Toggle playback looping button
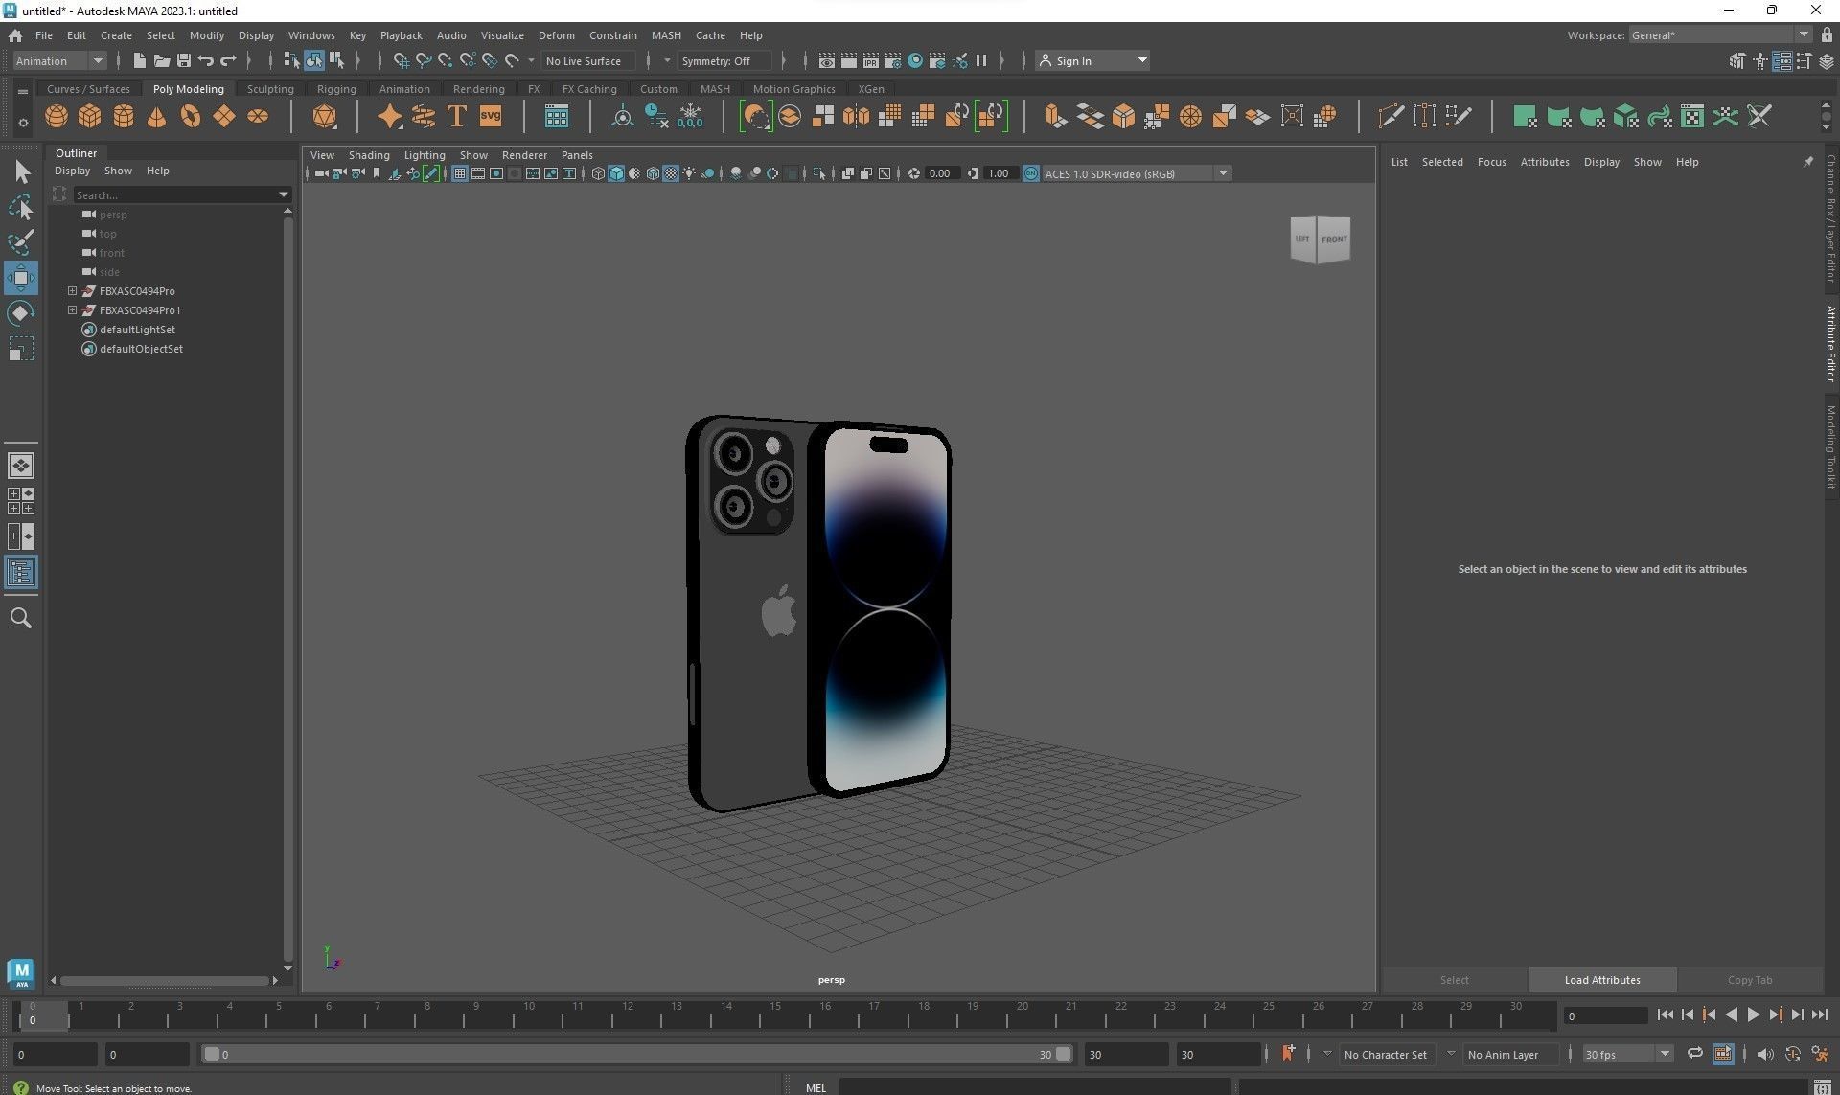Image resolution: width=1840 pixels, height=1095 pixels. [1694, 1054]
